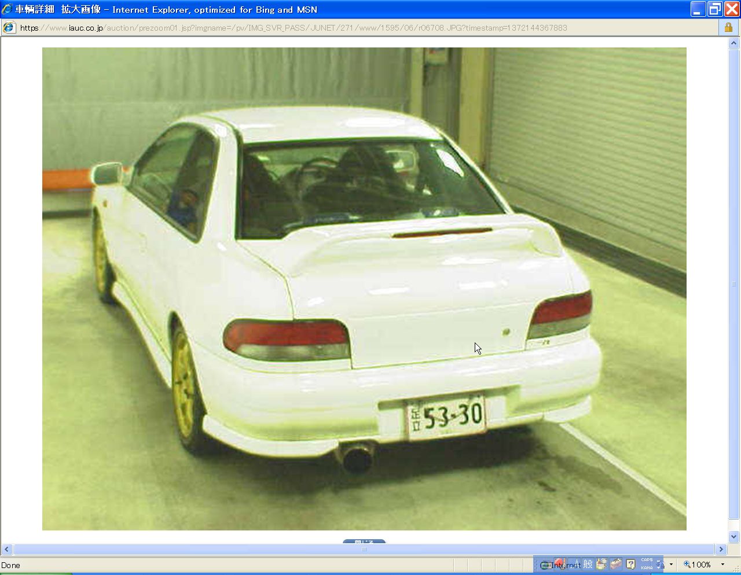Open the IME toolbox icon
This screenshot has height=575, width=741.
[x=616, y=564]
